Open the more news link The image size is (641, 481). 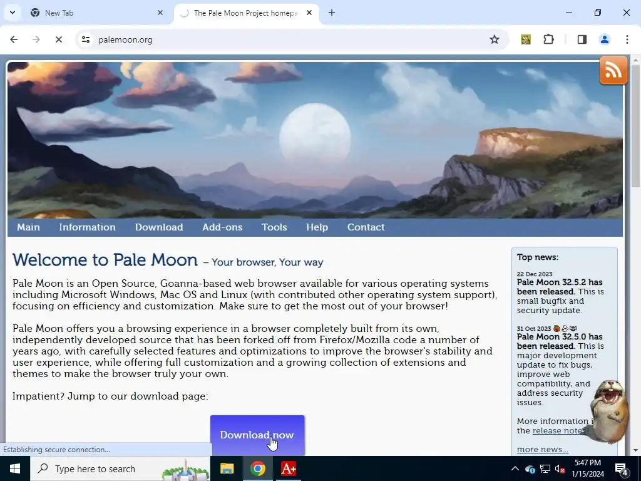[543, 449]
